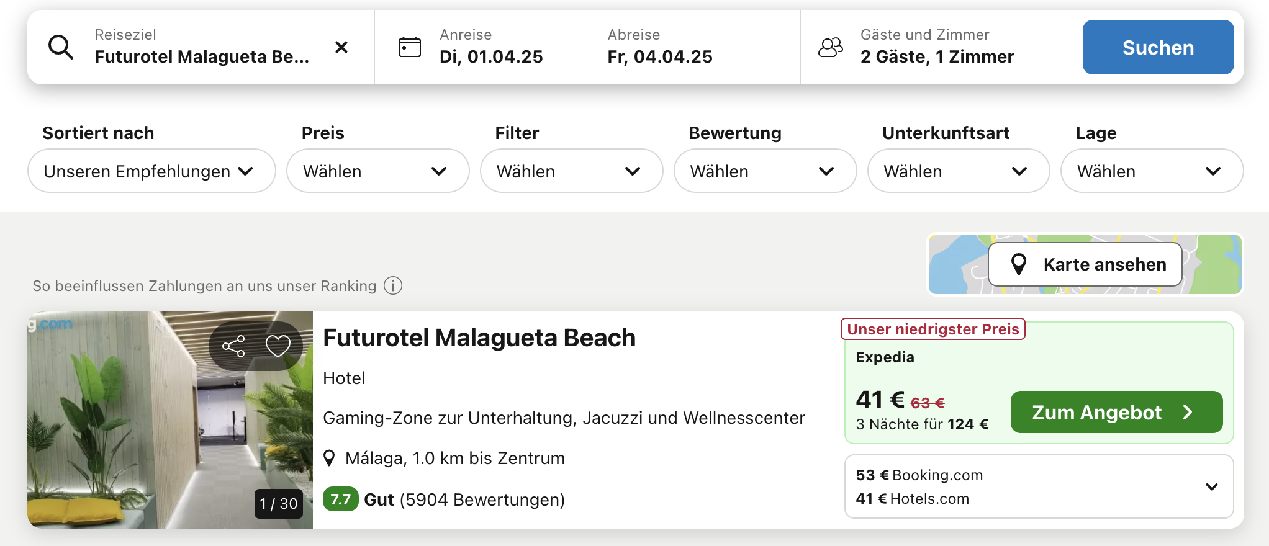Open the calendar icon for dates
The image size is (1269, 546).
[410, 47]
